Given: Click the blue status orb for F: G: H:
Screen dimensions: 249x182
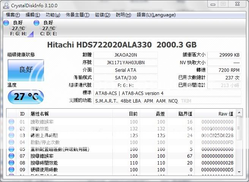Looking at the screenshot, I should point(6,23).
